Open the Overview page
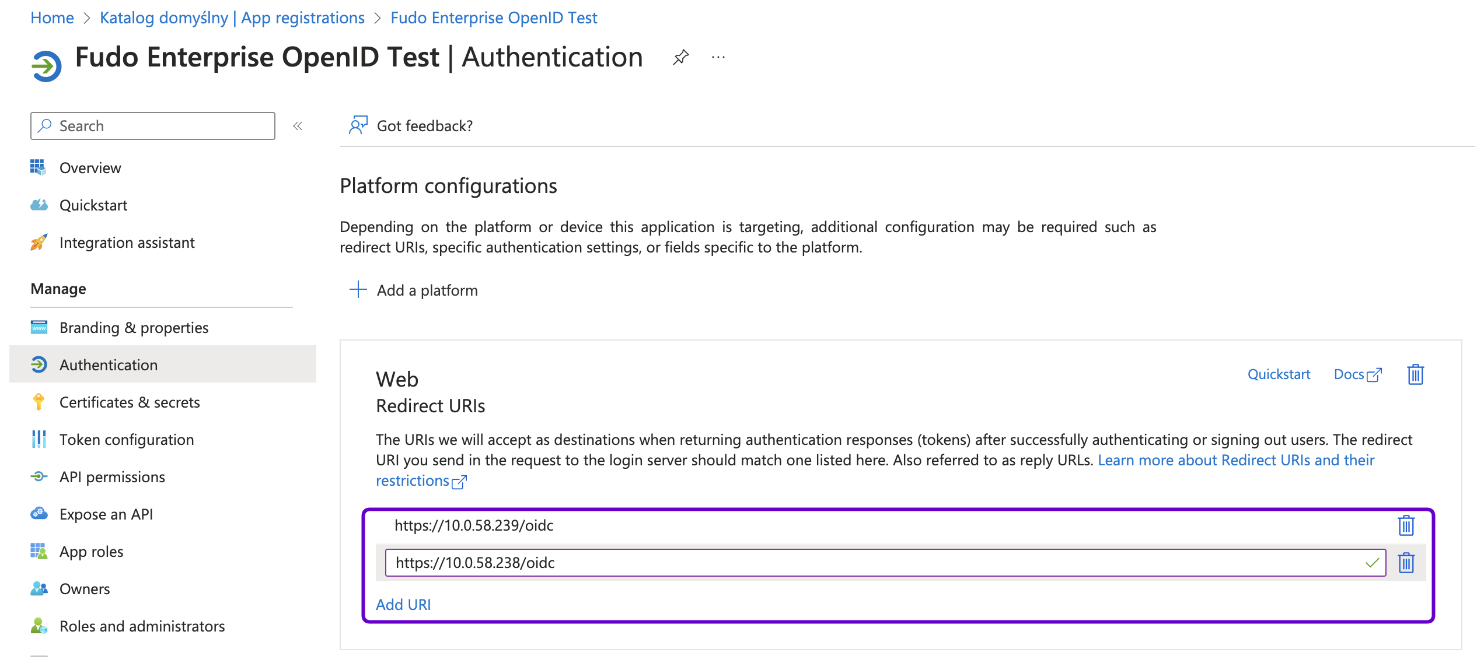1484x670 pixels. coord(90,168)
